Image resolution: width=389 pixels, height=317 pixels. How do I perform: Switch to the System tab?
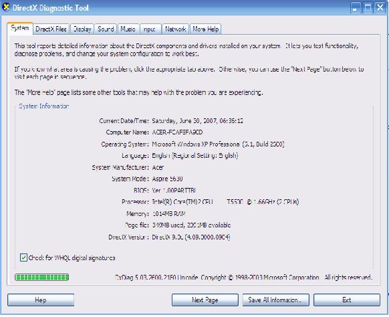click(x=20, y=28)
